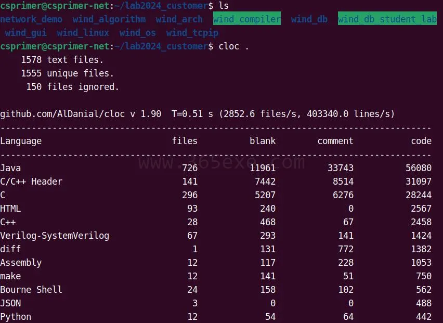Click the wind_os directory name
This screenshot has height=323, width=443.
coord(138,33)
